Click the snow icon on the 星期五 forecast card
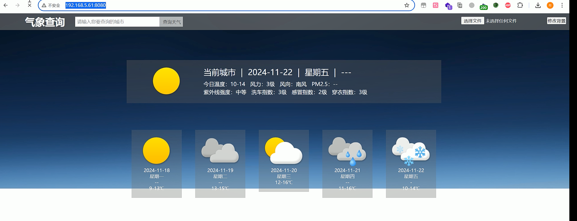 point(411,151)
